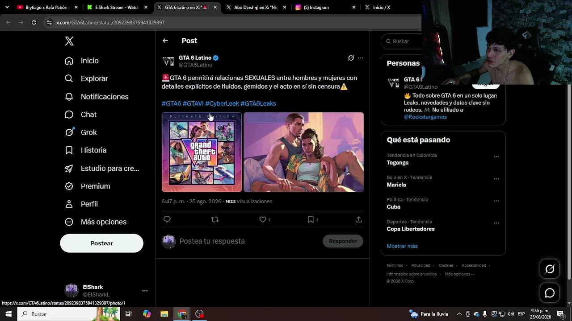The height and width of the screenshot is (321, 572).
Task: Click the volume icon in system tray
Action: pos(511,314)
